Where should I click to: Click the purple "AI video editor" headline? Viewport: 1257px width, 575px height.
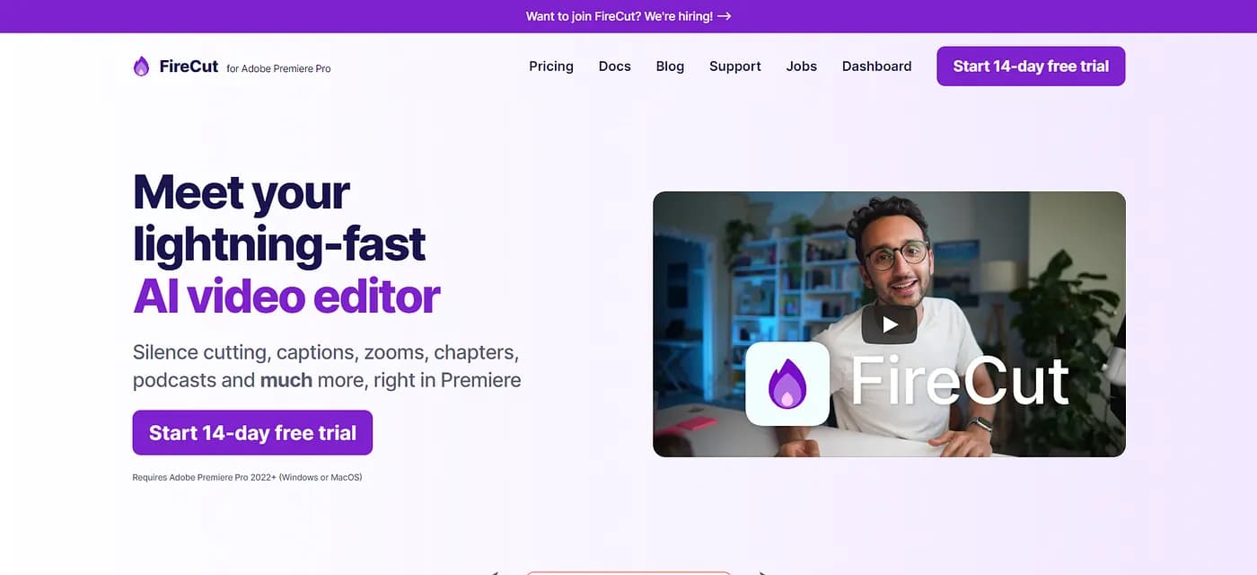(x=286, y=296)
